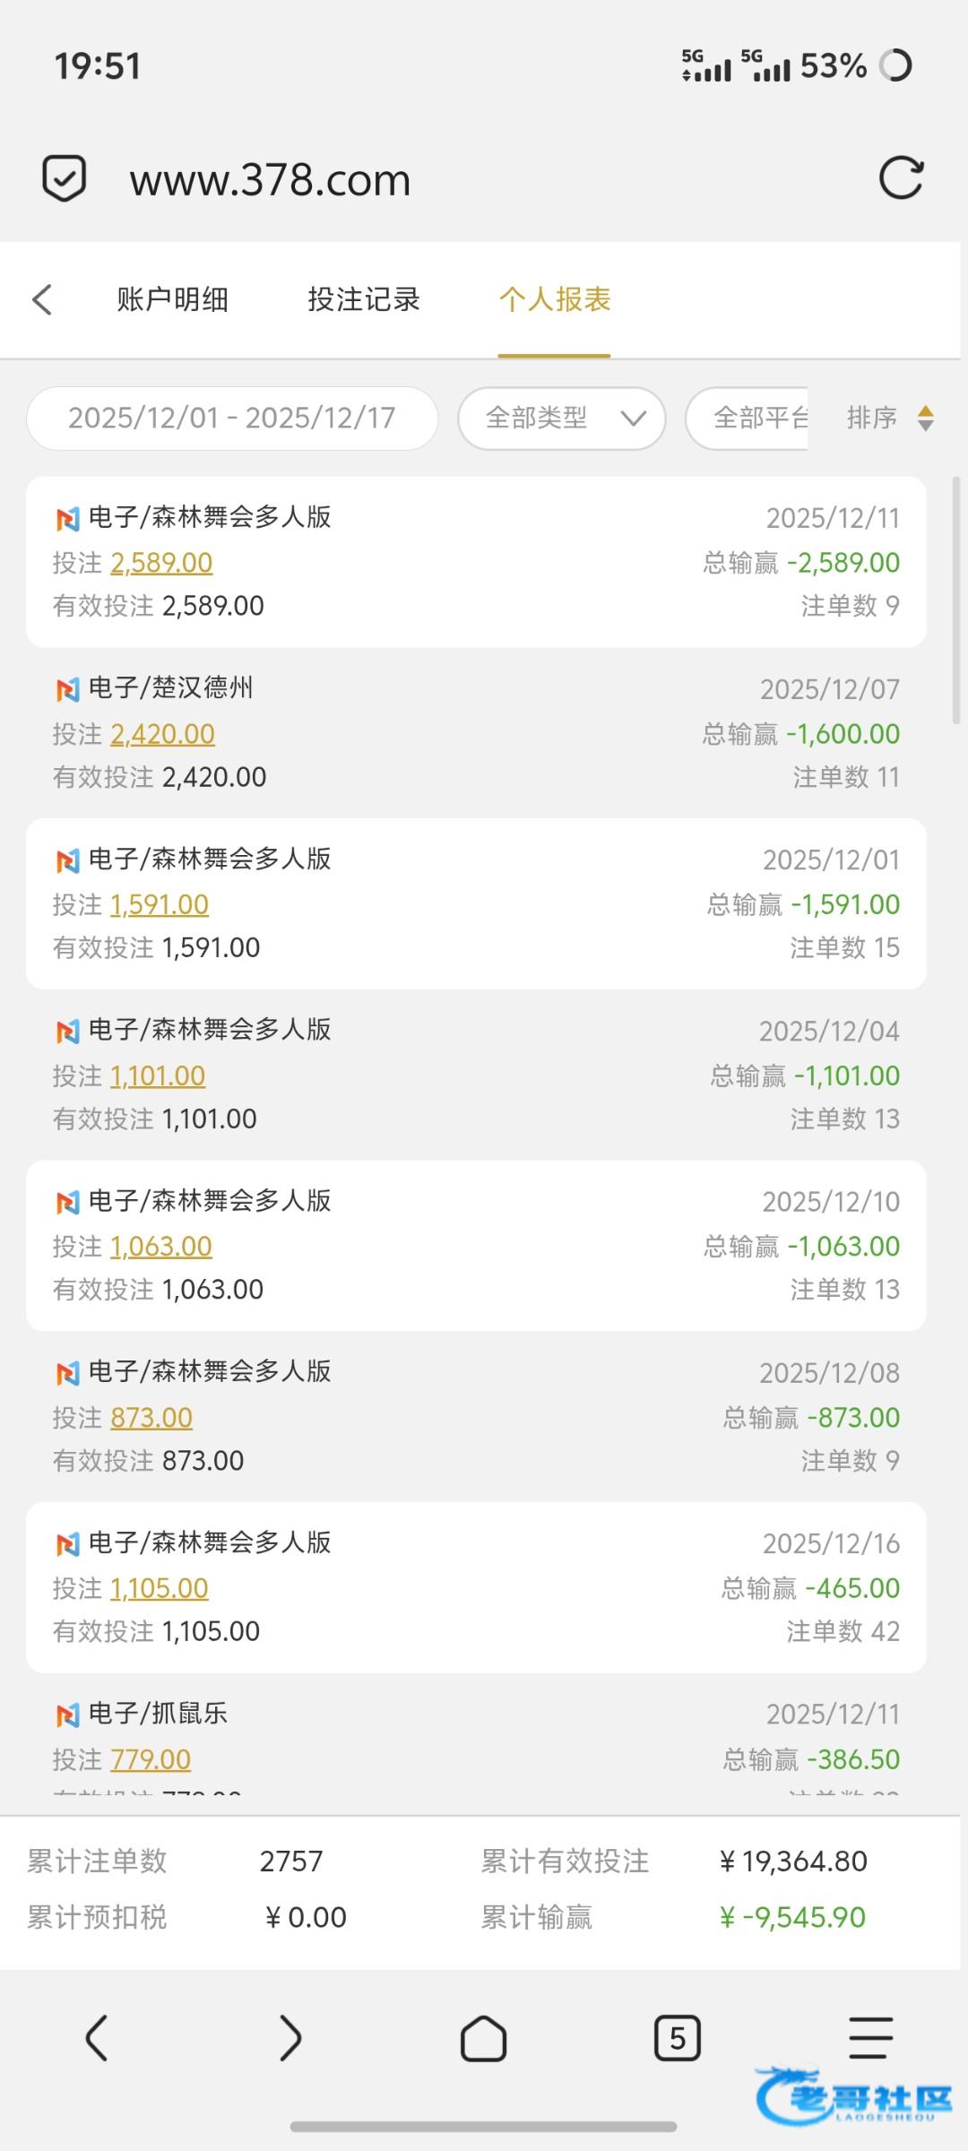Viewport: 968px width, 2151px height.
Task: Toggle the 排序 sort order arrows
Action: [925, 418]
